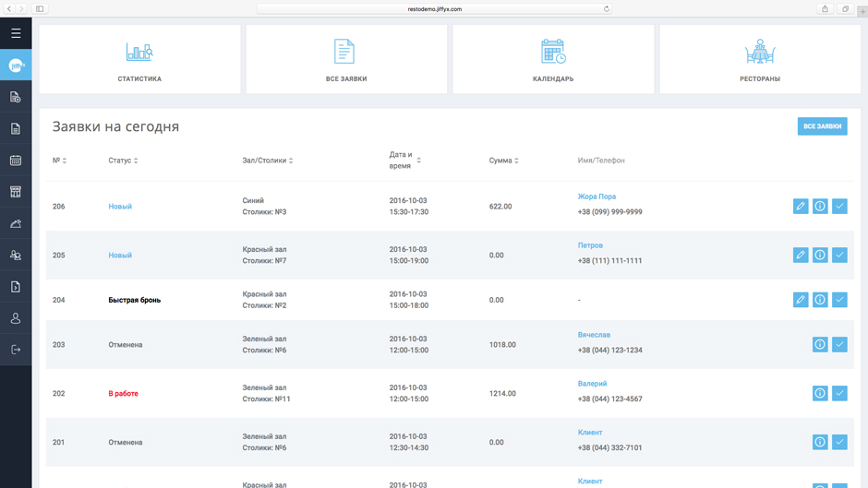This screenshot has height=488, width=868.
Task: Show info for cancelled booking 203
Action: [820, 344]
